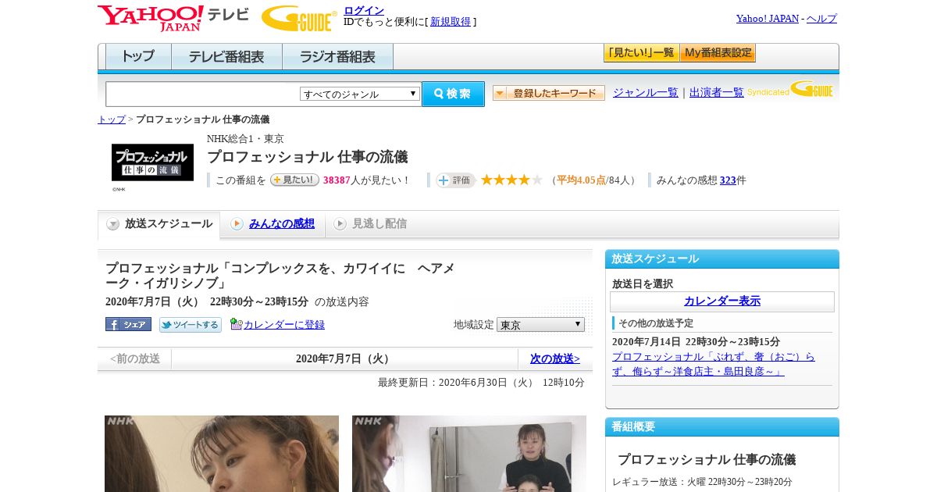Click the カレンダー表示 link
Screen dimensions: 937x492
coord(722,301)
